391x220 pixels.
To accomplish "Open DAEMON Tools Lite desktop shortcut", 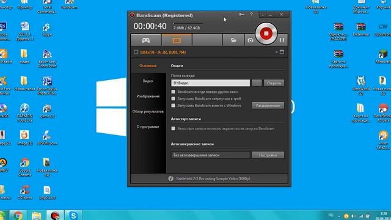I will pos(24,112).
